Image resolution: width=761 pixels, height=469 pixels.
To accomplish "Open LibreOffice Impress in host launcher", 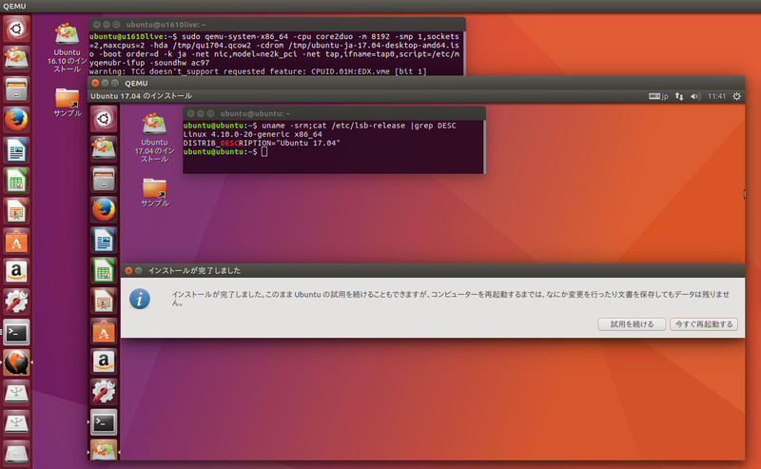I will point(16,210).
